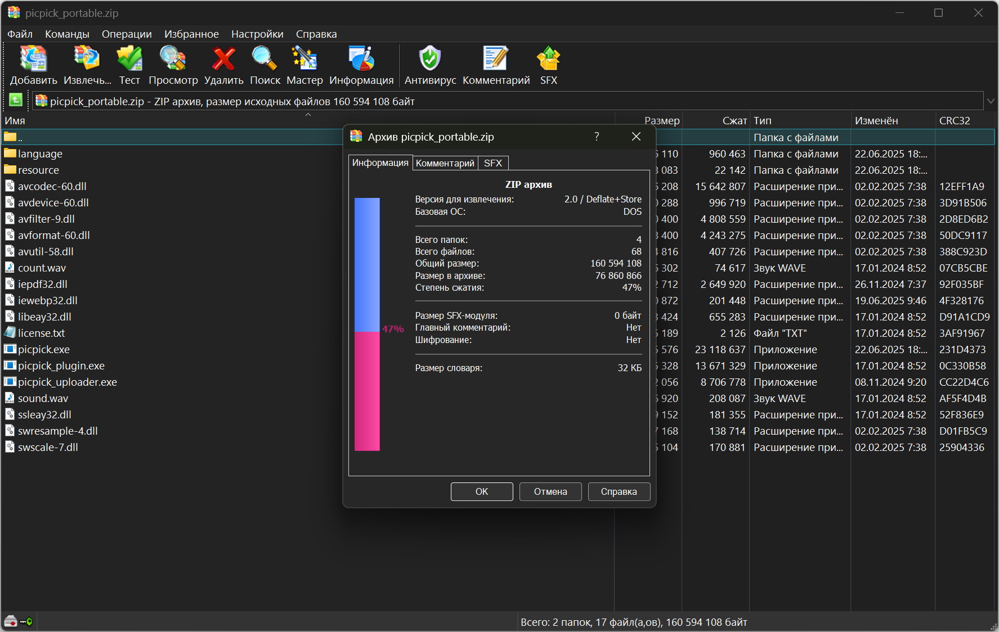Open the Справка menu

click(x=316, y=34)
